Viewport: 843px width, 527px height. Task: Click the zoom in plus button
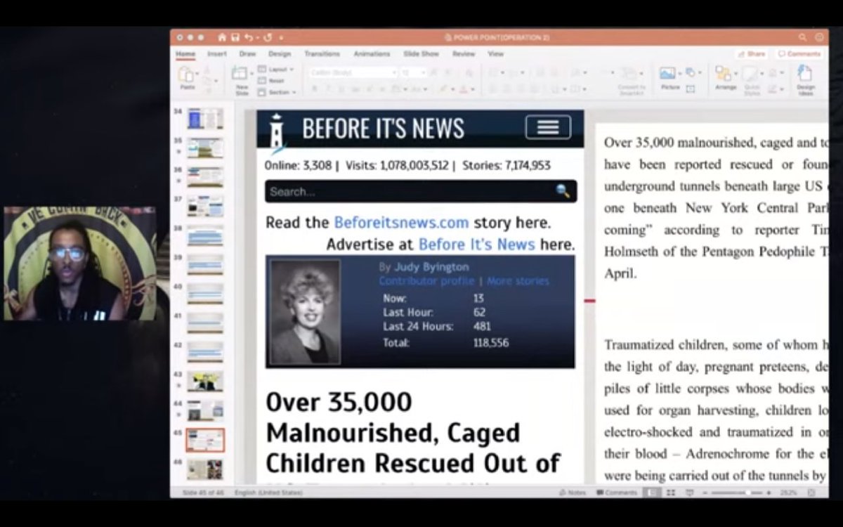769,493
